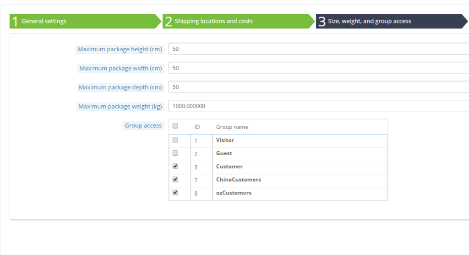Click into the Maximum package depth field

[x=318, y=87]
